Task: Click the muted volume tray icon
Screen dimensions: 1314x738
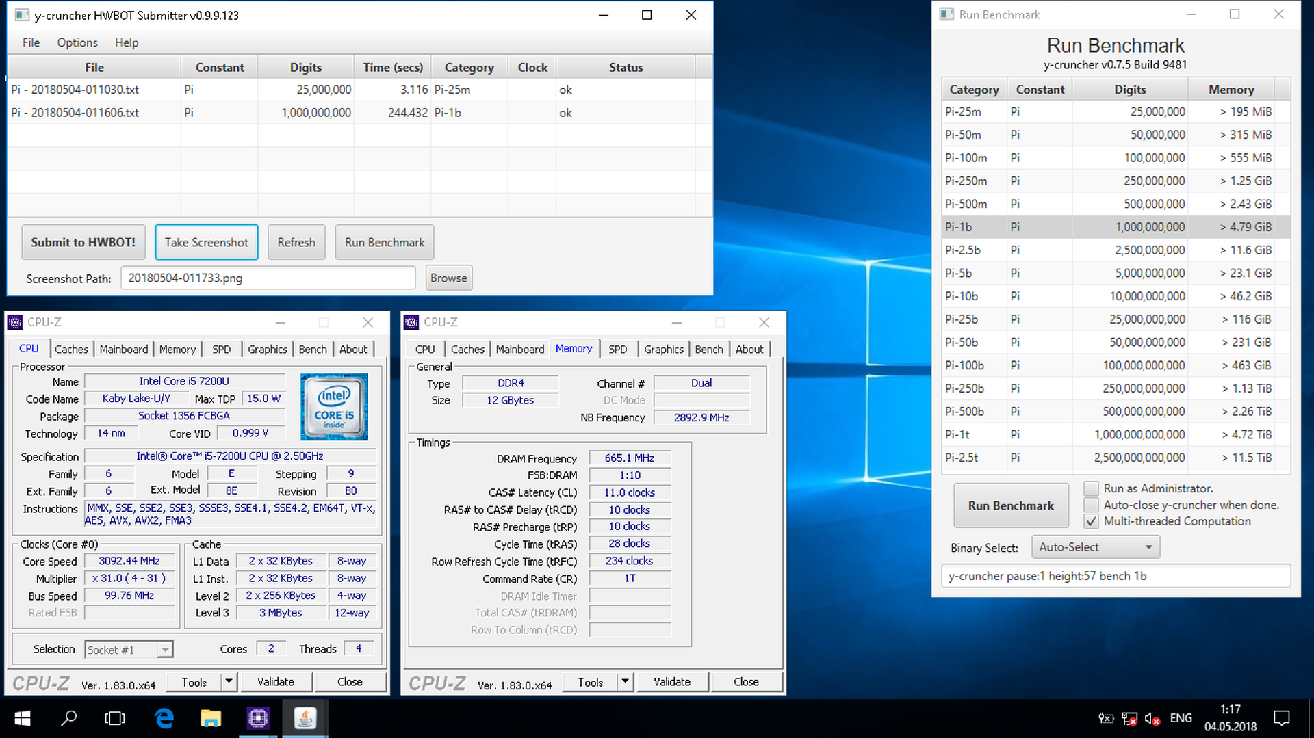Action: 1152,718
